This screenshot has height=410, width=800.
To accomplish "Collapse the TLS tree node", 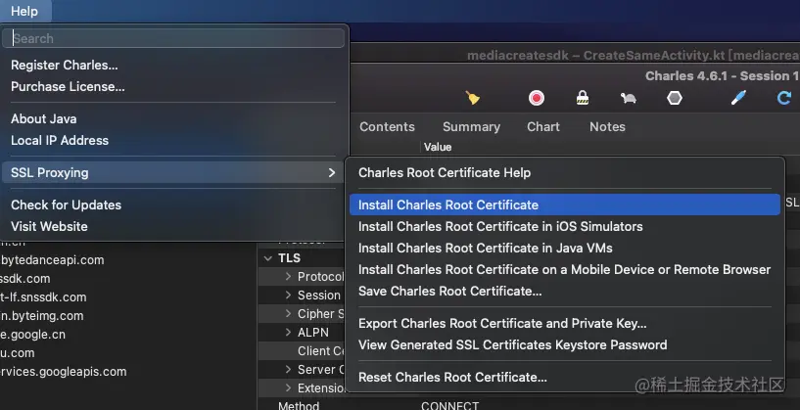I will [268, 258].
